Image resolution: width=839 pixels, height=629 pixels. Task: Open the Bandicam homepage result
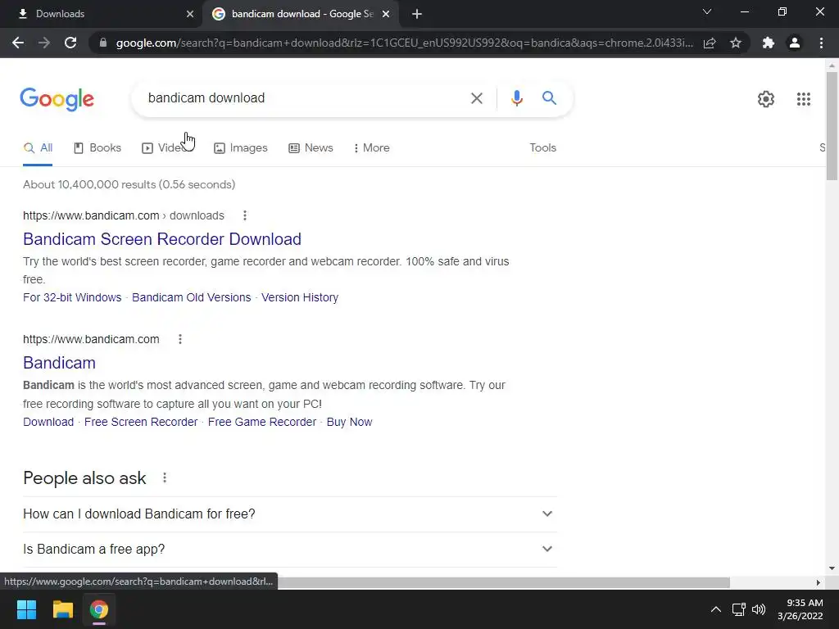[59, 363]
